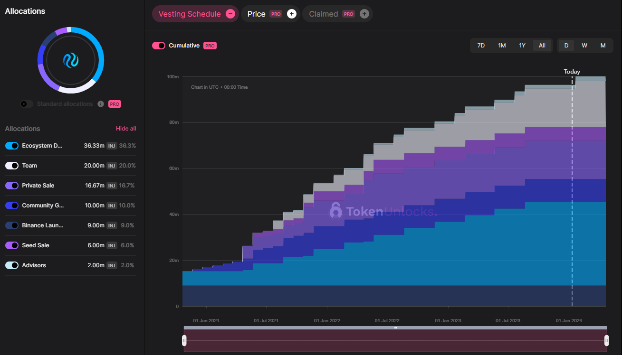Screen dimensions: 622x355
Task: Click the 9.00m Binance Launchpad amount
Action: point(96,225)
